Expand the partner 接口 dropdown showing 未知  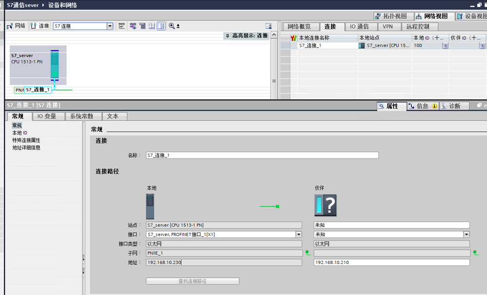466,234
